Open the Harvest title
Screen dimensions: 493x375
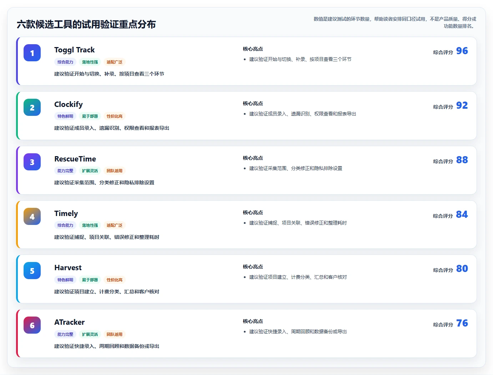click(68, 268)
